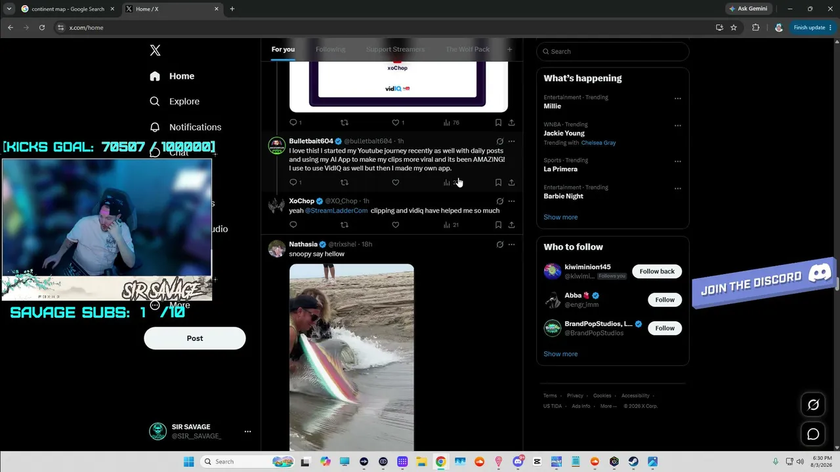Image resolution: width=840 pixels, height=472 pixels.
Task: Open the Home icon in the sidebar
Action: (x=155, y=76)
